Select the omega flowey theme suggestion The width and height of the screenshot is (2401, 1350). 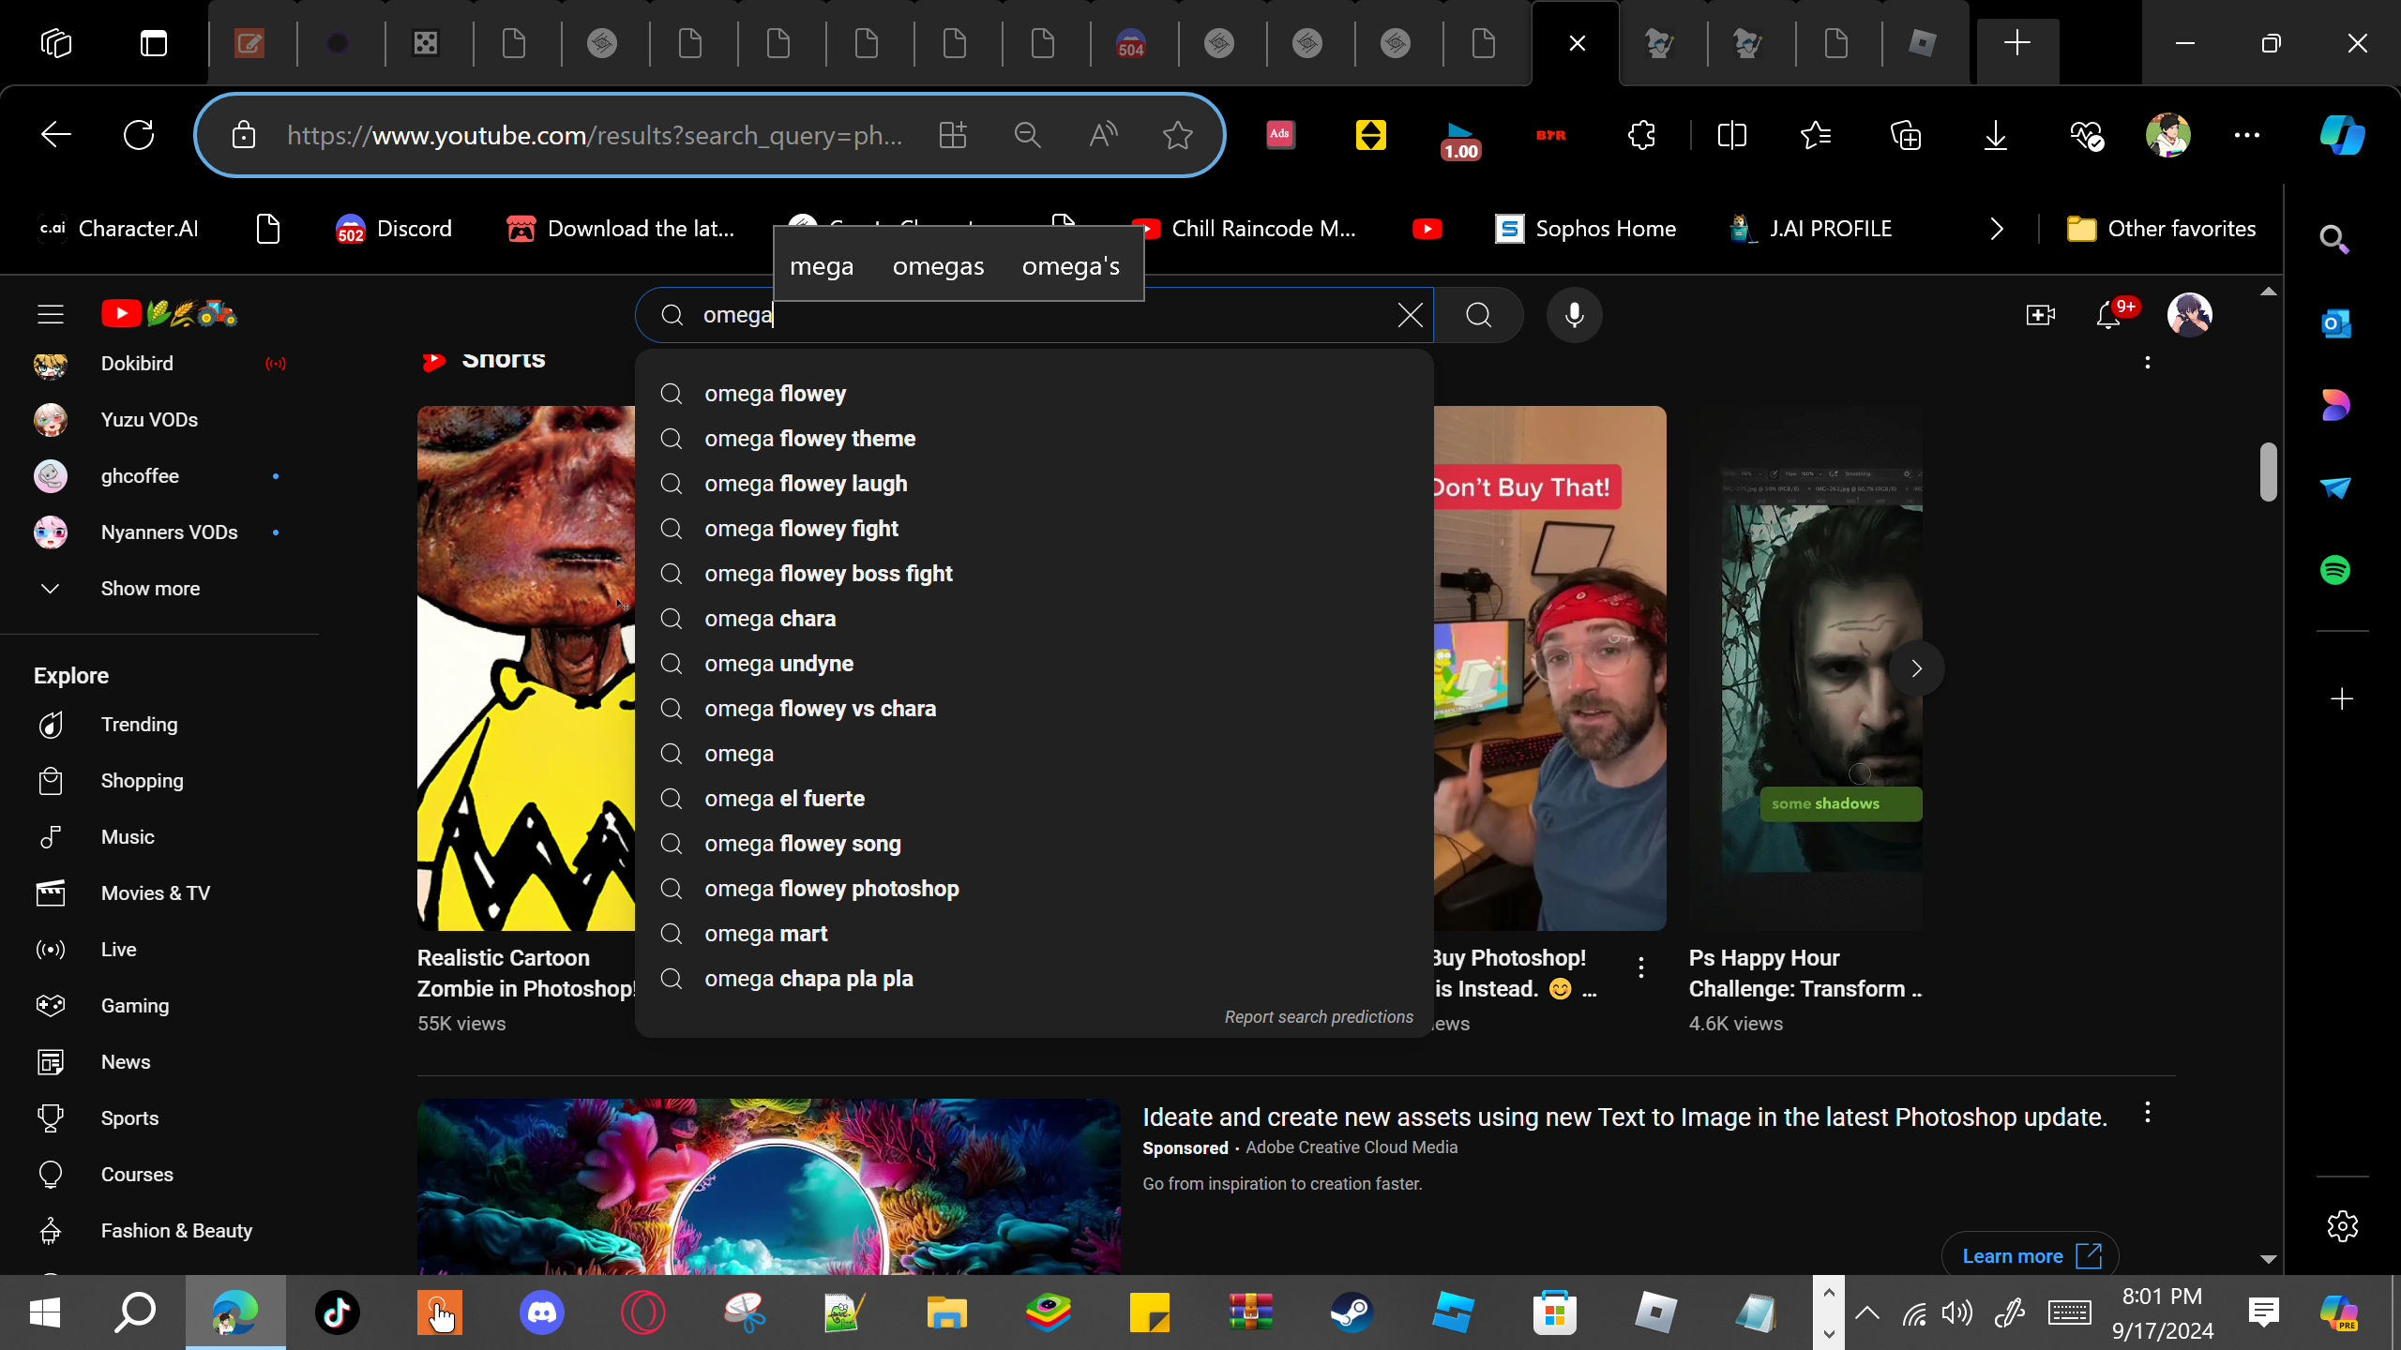tap(809, 439)
